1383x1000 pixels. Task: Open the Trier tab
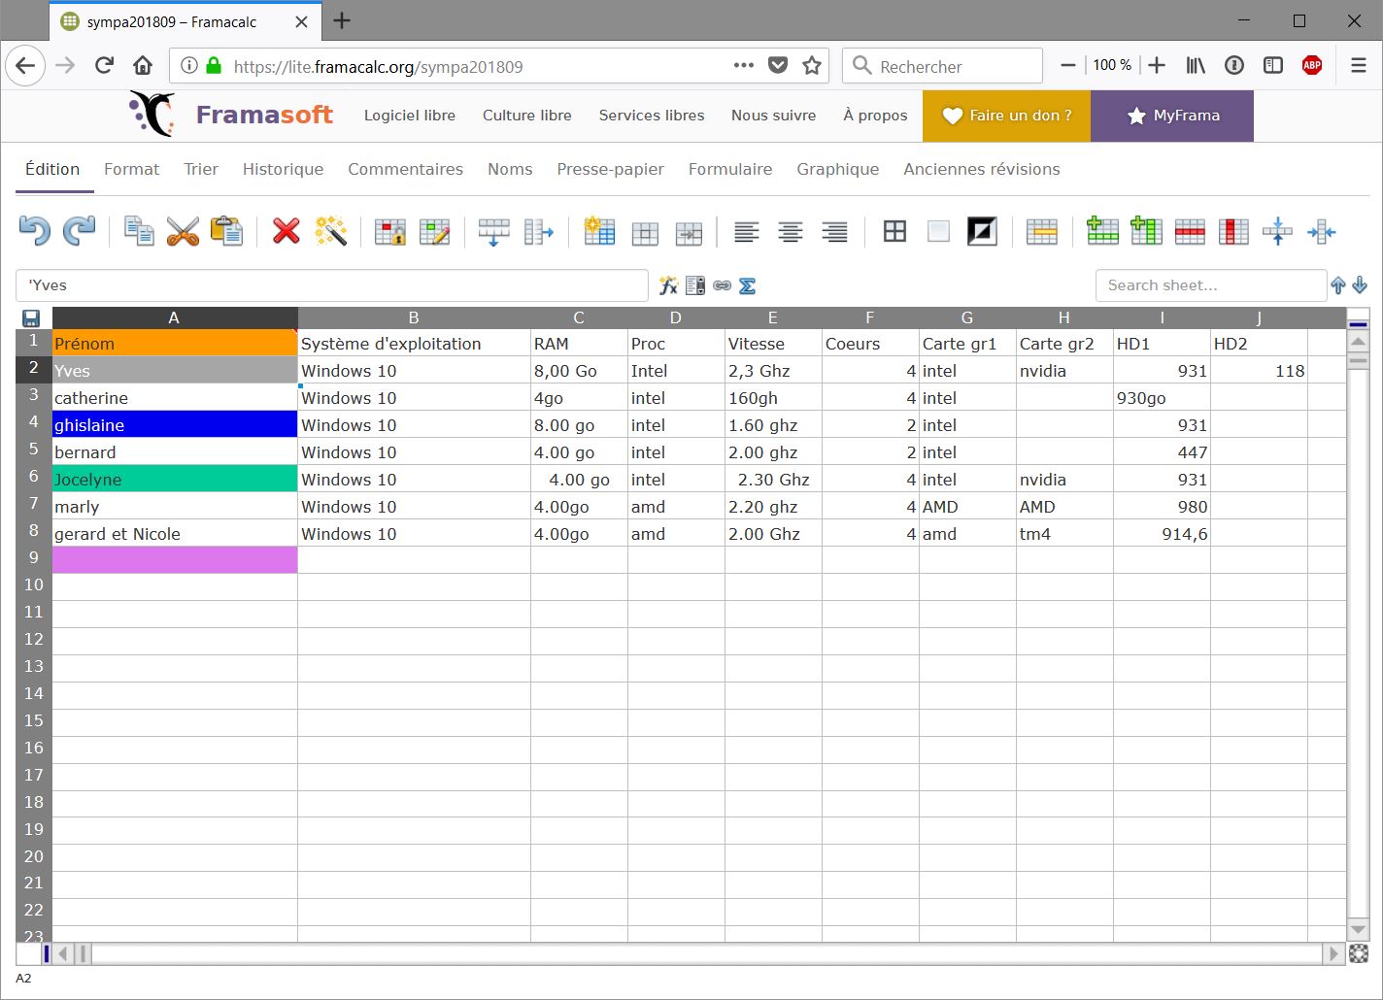[x=201, y=169]
